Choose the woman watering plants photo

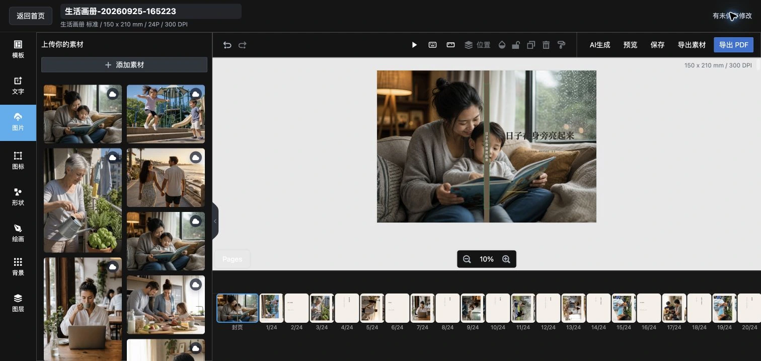pos(83,200)
